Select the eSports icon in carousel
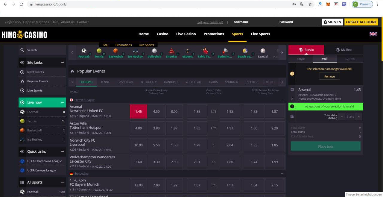 (x=188, y=51)
